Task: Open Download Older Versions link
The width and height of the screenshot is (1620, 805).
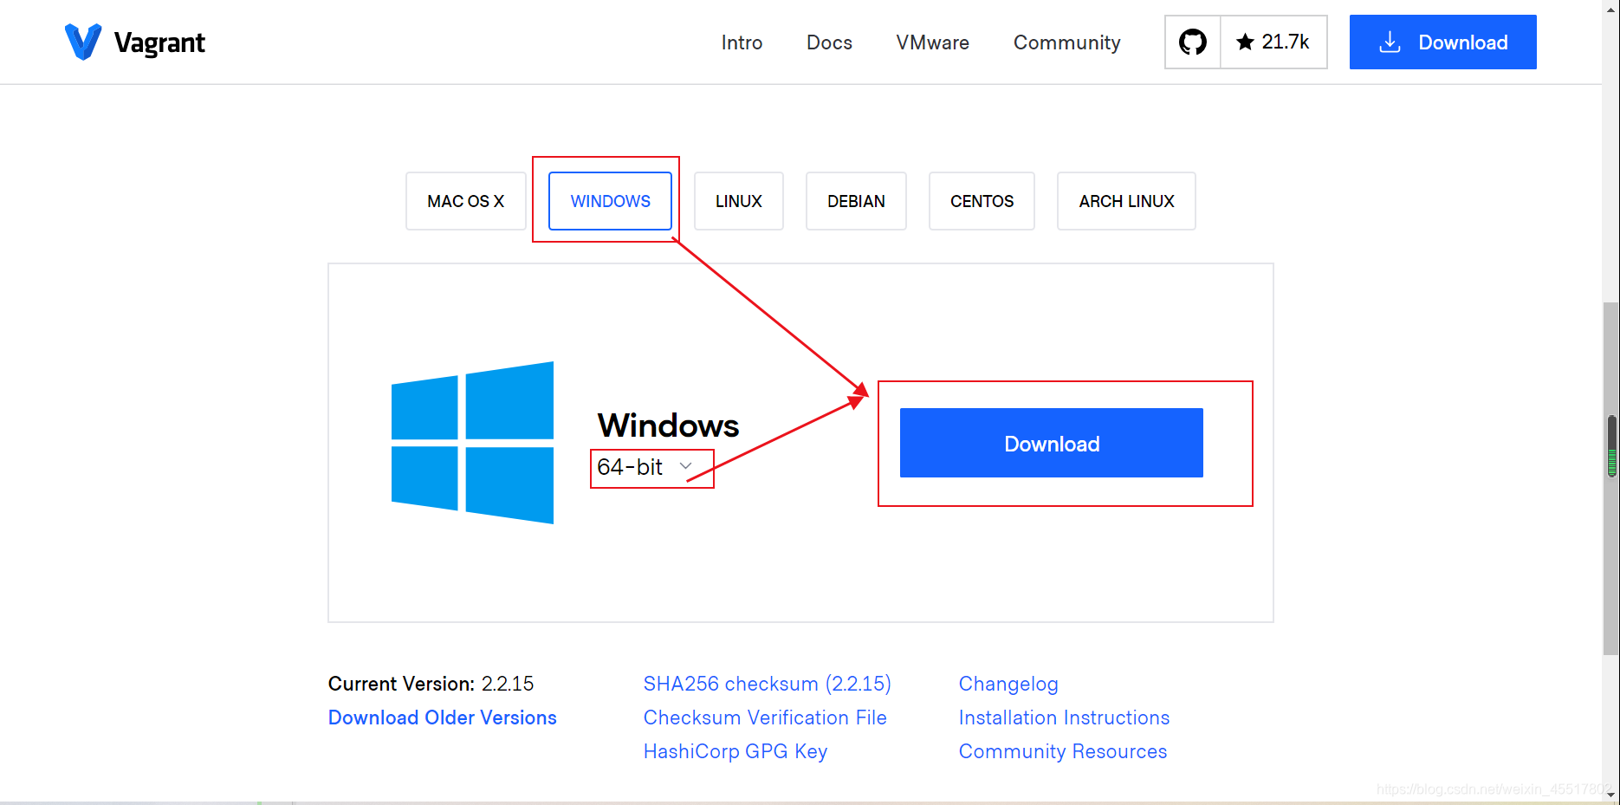Action: pyautogui.click(x=442, y=717)
